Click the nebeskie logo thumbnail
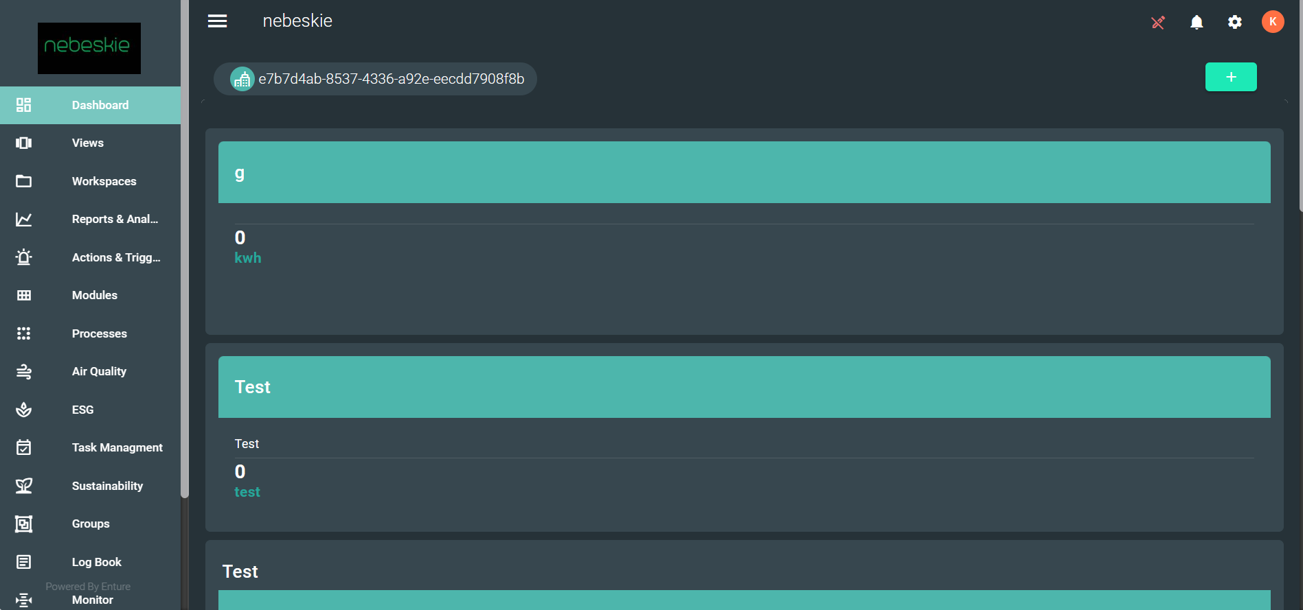This screenshot has width=1303, height=610. 89,48
